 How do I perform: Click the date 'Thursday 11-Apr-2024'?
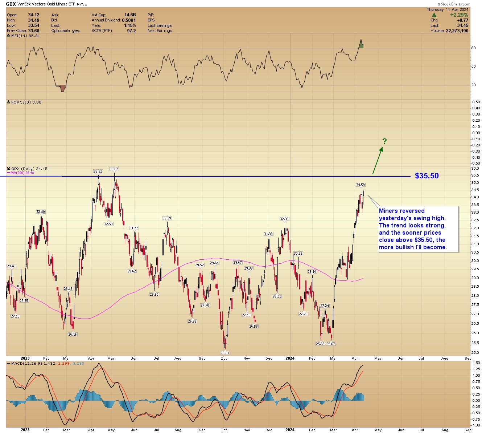448,9
